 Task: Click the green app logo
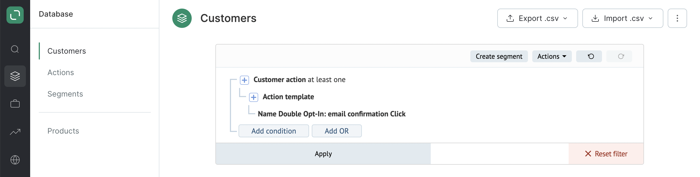pos(15,15)
